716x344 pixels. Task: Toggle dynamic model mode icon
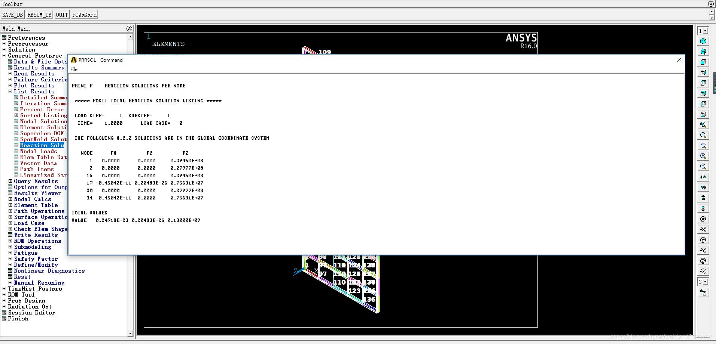click(703, 292)
